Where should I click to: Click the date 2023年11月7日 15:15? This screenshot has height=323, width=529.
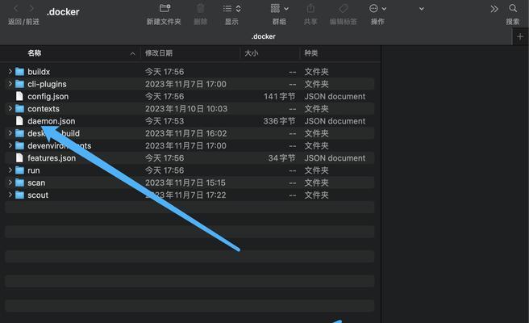point(185,182)
